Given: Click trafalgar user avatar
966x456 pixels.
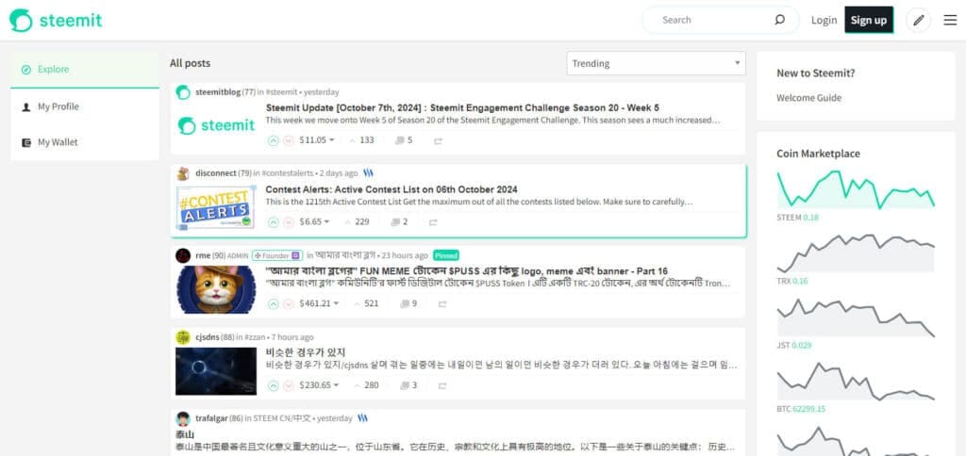Looking at the screenshot, I should 183,418.
